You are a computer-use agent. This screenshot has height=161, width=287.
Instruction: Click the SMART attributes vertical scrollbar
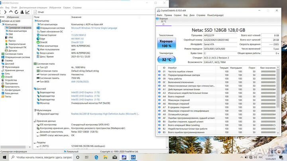[x=278, y=88]
